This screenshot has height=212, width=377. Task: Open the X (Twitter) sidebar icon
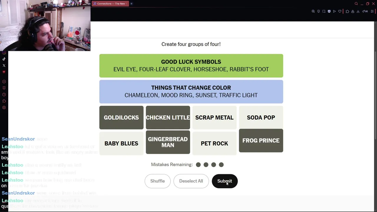click(4, 65)
